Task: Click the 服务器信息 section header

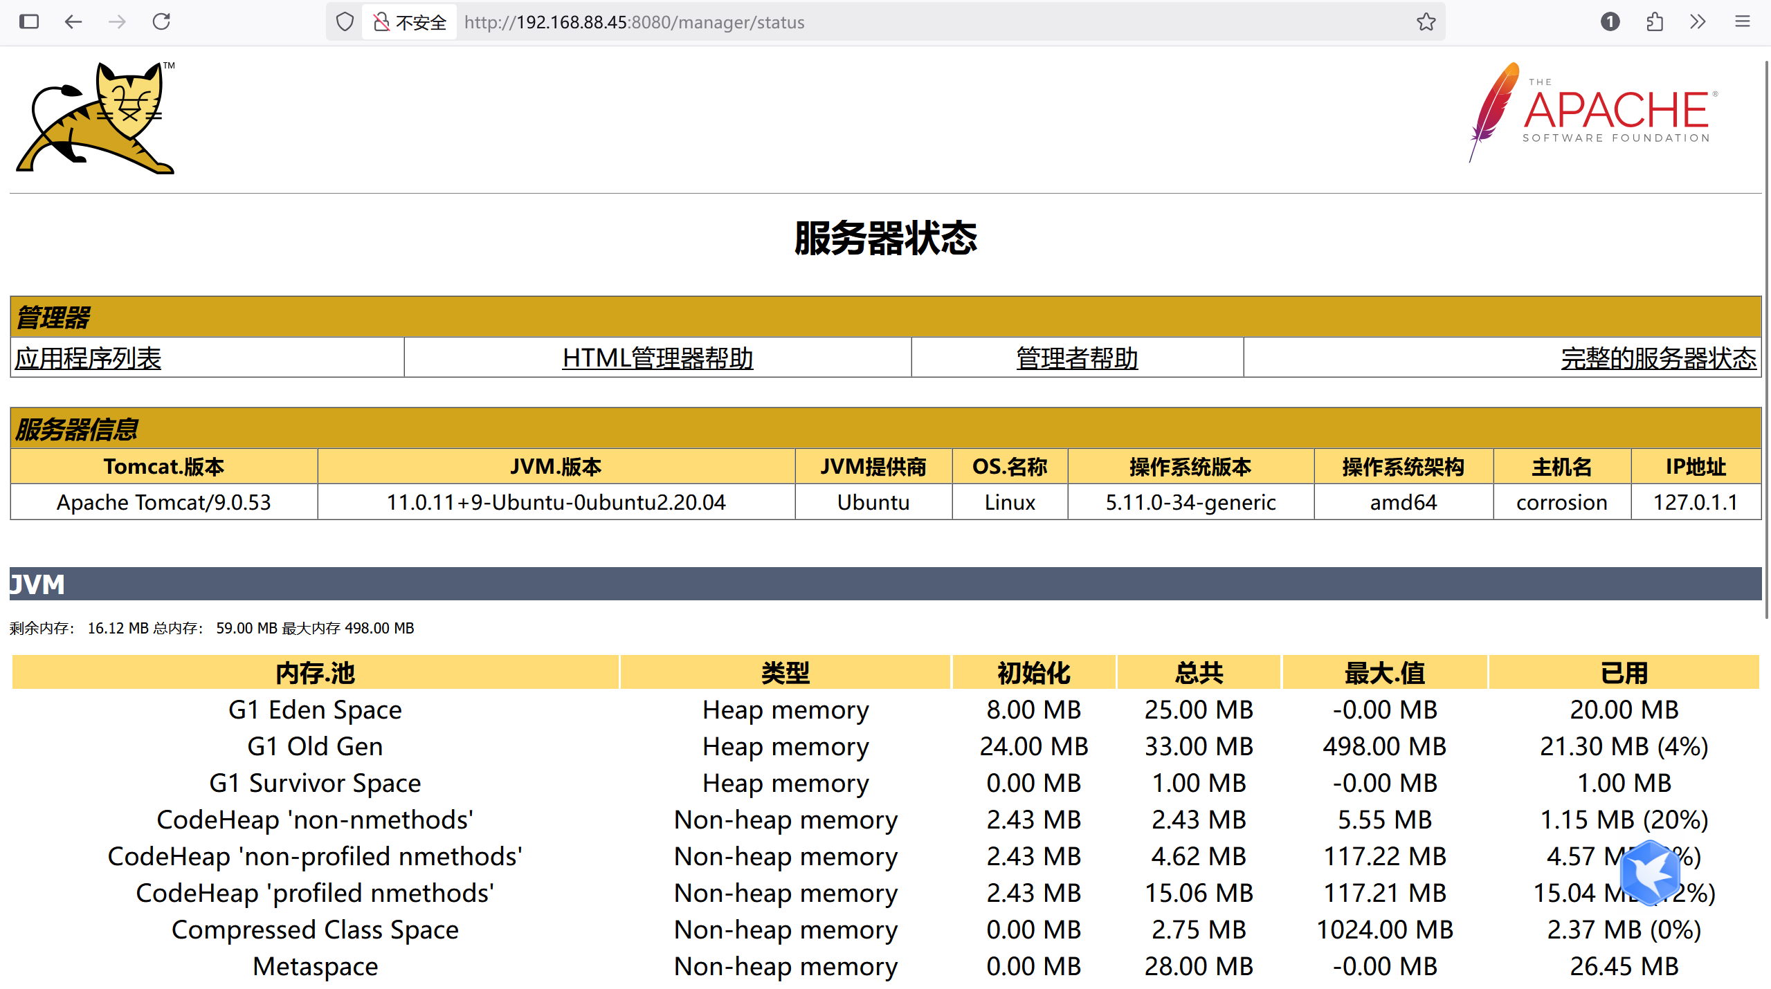Action: point(885,428)
